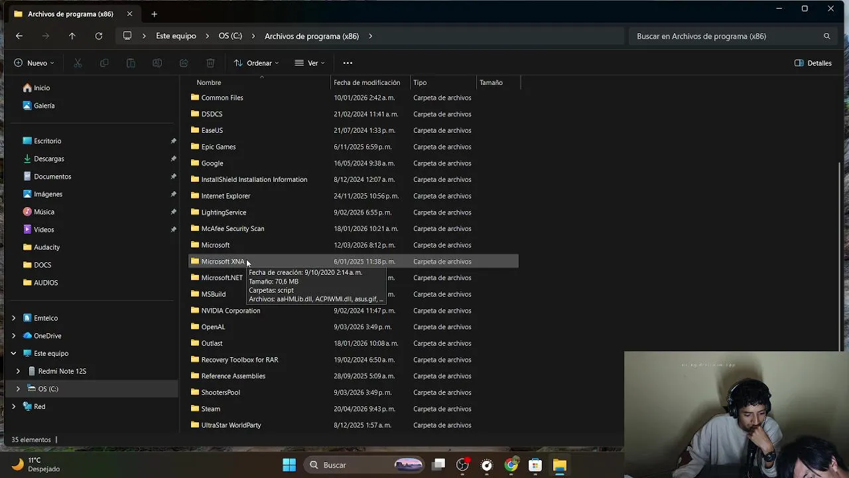The height and width of the screenshot is (478, 849).
Task: Sort by the Nombre column header
Action: click(x=209, y=82)
